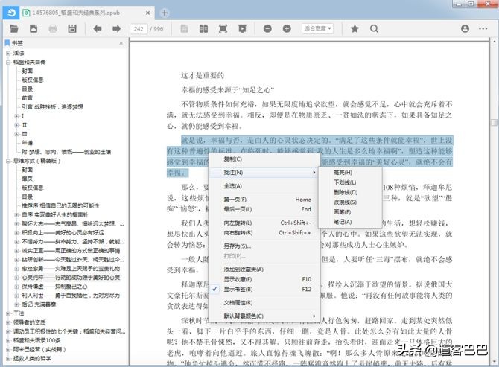
Task: Click the floppy disk save-as icon
Action: point(72,28)
